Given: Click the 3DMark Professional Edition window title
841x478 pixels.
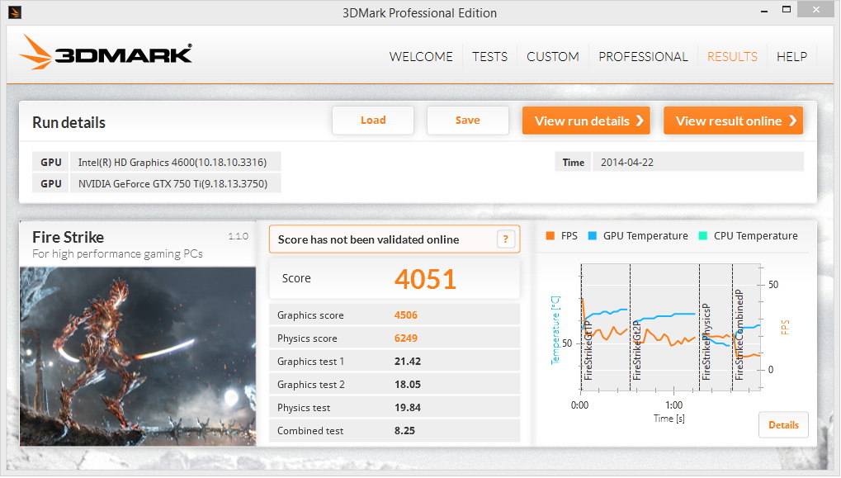Looking at the screenshot, I should click(x=420, y=13).
